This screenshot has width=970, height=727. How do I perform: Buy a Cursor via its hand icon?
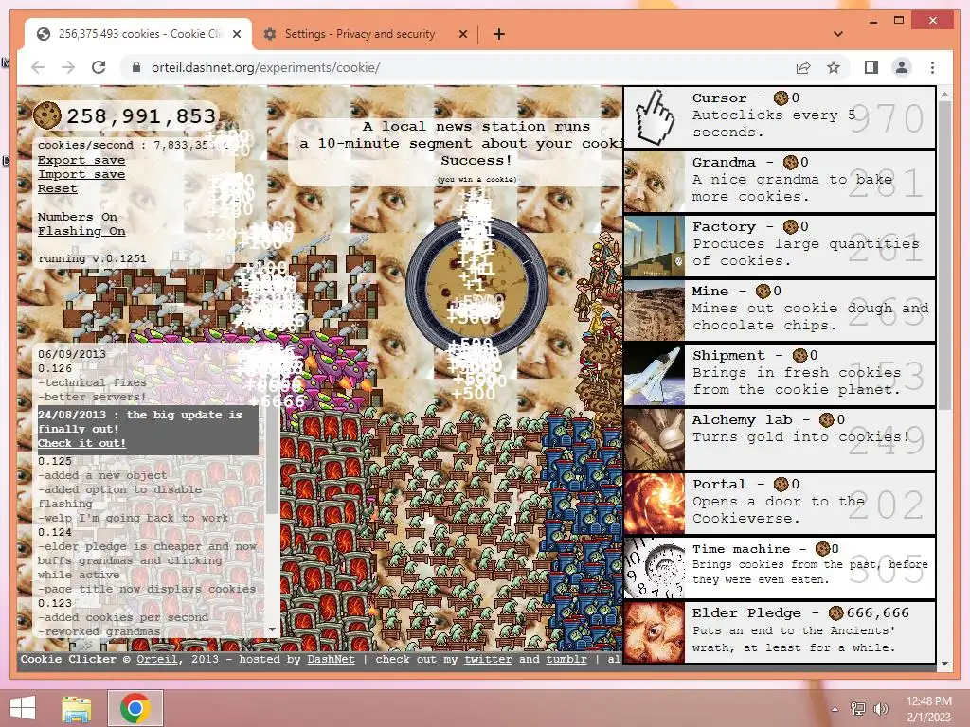(x=656, y=117)
